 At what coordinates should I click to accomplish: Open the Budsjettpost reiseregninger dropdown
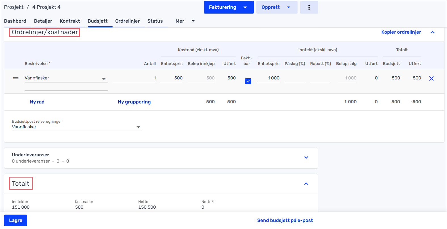[x=77, y=127]
